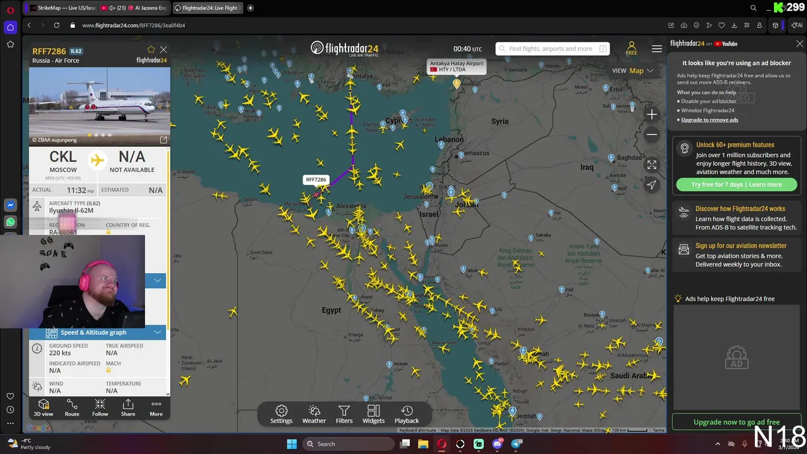Click the flight search input field
This screenshot has width=807, height=454.
click(x=552, y=49)
